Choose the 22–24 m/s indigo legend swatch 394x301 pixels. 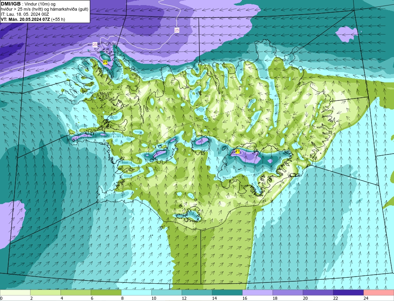point(349,292)
